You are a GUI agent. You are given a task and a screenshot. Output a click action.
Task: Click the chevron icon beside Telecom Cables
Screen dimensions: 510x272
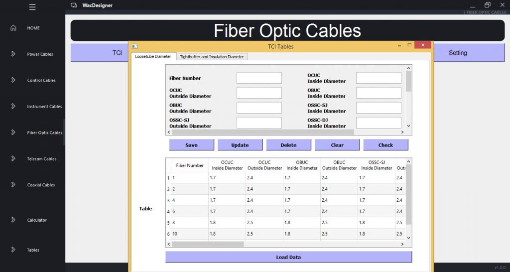13,158
